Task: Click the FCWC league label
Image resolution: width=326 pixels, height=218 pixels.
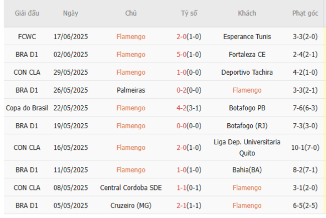Action: pyautogui.click(x=24, y=37)
